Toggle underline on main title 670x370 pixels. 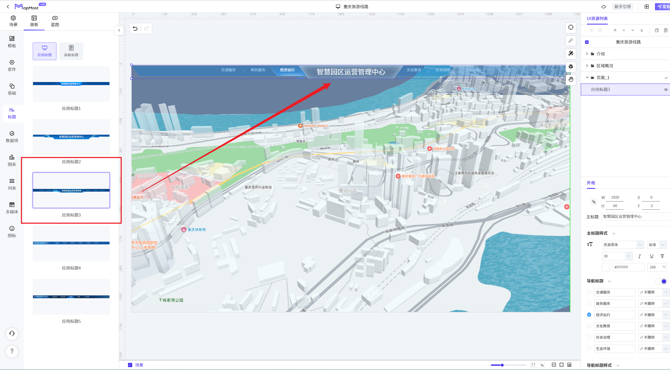click(652, 256)
